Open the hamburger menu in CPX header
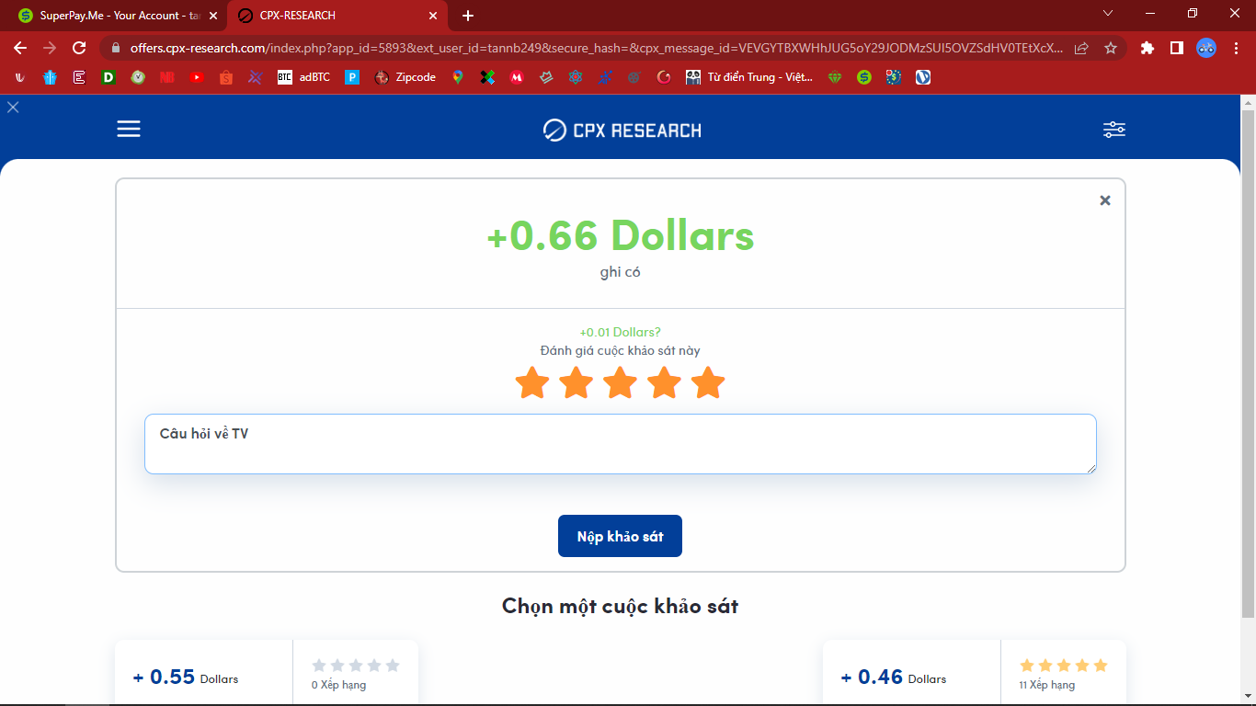Image resolution: width=1256 pixels, height=706 pixels. click(x=129, y=130)
